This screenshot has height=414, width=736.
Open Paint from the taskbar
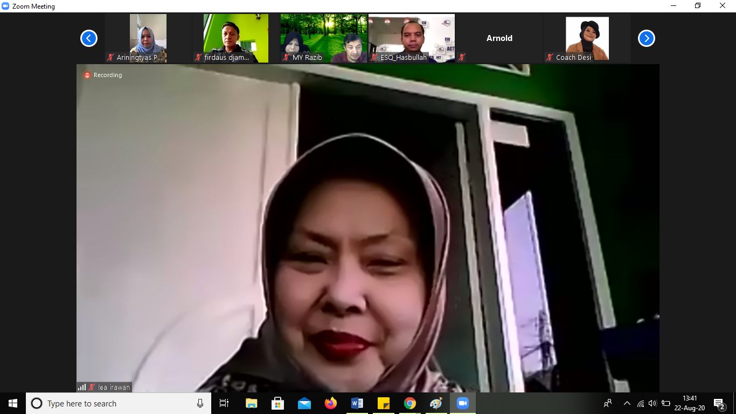(x=436, y=403)
